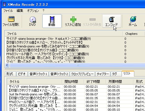Switch to the 音声トラック 1 tab
The image size is (145, 111).
[x=38, y=74]
